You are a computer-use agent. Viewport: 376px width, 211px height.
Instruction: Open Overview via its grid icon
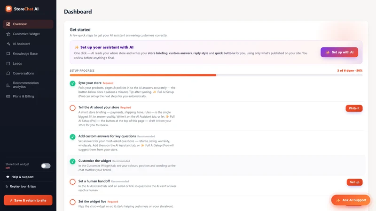pos(8,24)
